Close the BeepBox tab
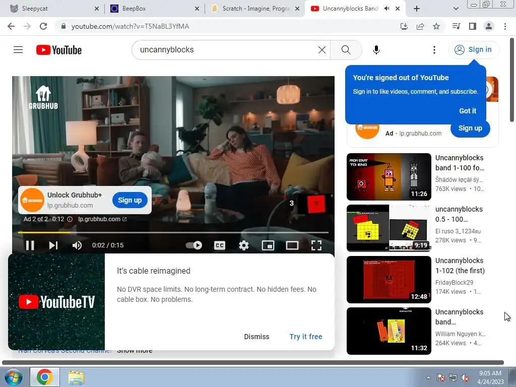Screen dimensions: 516x387 pos(197,9)
